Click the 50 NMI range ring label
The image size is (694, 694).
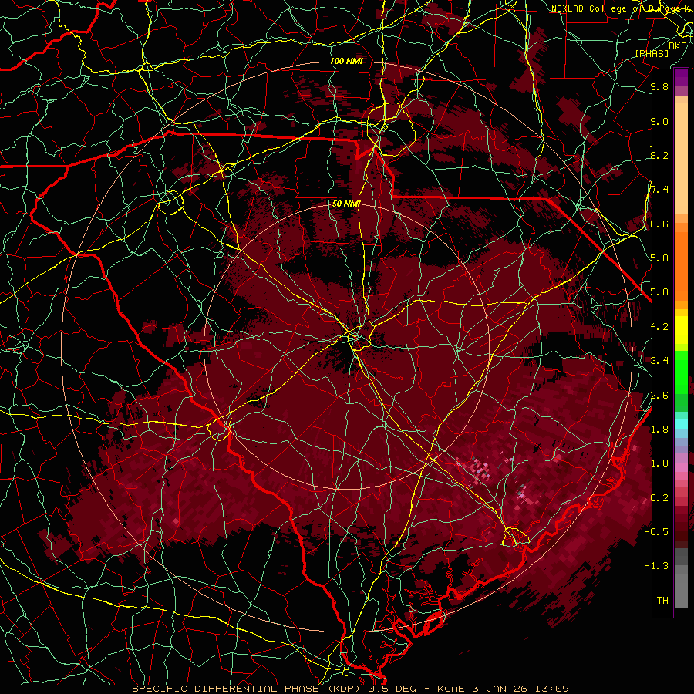click(346, 204)
